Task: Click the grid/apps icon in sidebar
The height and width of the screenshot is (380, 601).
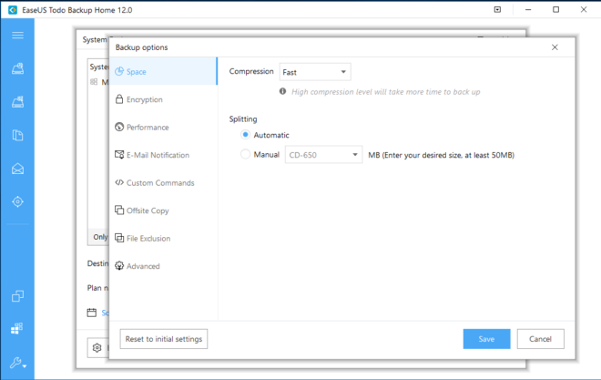Action: click(x=16, y=329)
